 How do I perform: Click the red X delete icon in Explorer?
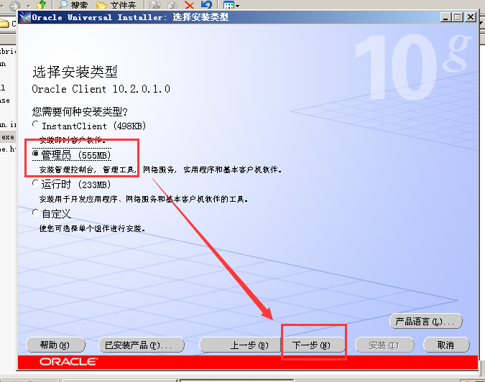tap(189, 5)
